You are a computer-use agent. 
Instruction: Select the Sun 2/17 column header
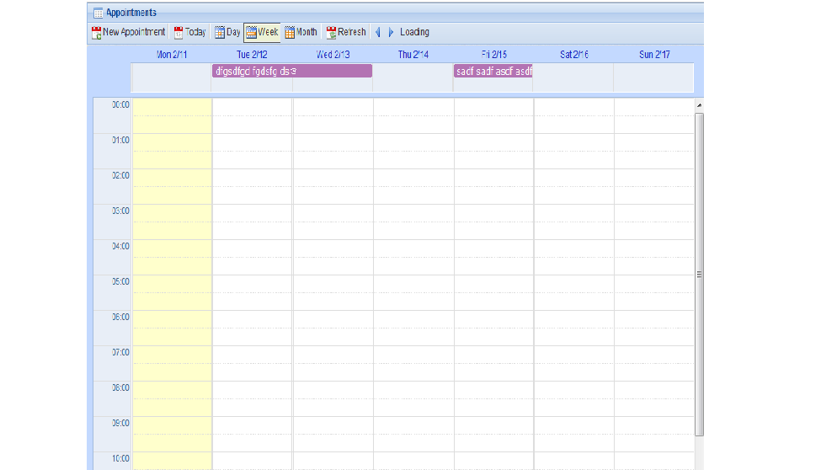click(x=654, y=55)
